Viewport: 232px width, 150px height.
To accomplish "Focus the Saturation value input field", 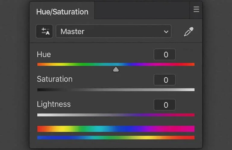I will pyautogui.click(x=165, y=80).
